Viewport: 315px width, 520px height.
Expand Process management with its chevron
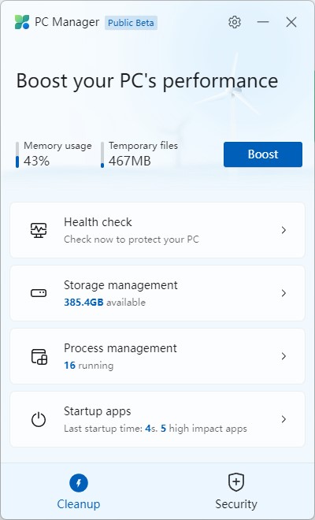[x=283, y=356]
